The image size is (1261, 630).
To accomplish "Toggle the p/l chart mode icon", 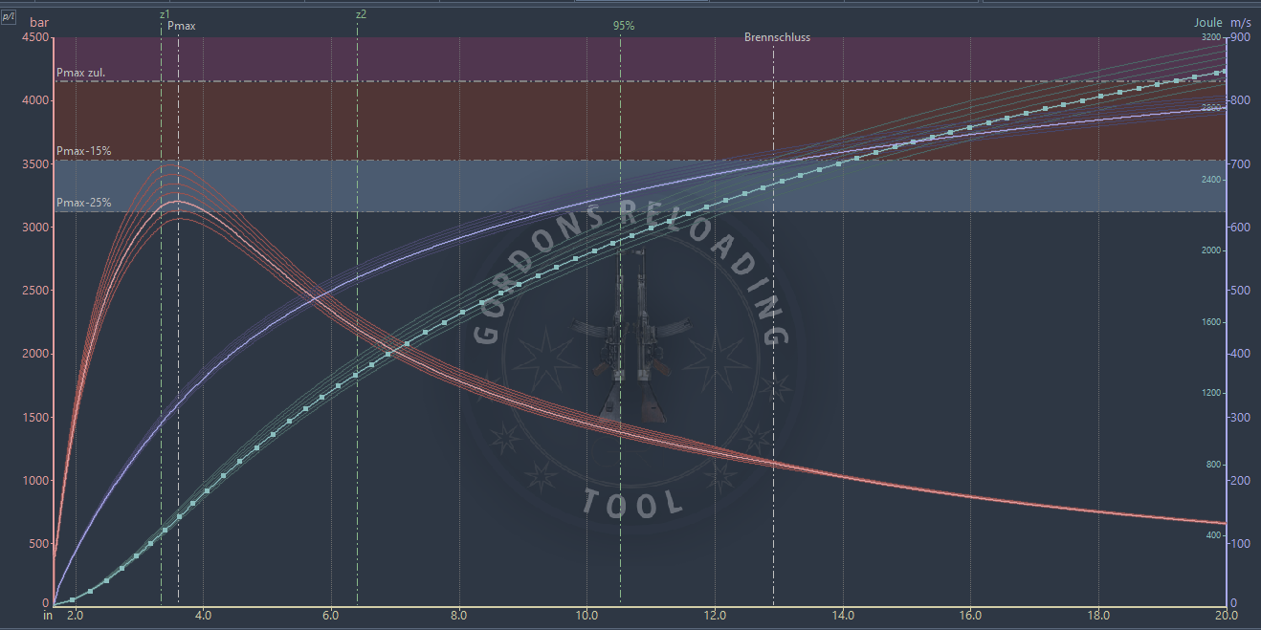I will tap(8, 17).
